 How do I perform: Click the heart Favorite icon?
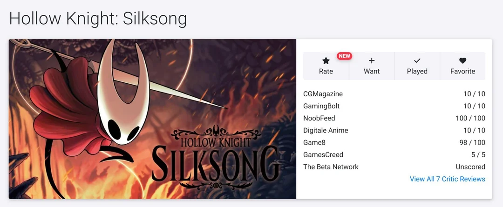click(x=462, y=60)
